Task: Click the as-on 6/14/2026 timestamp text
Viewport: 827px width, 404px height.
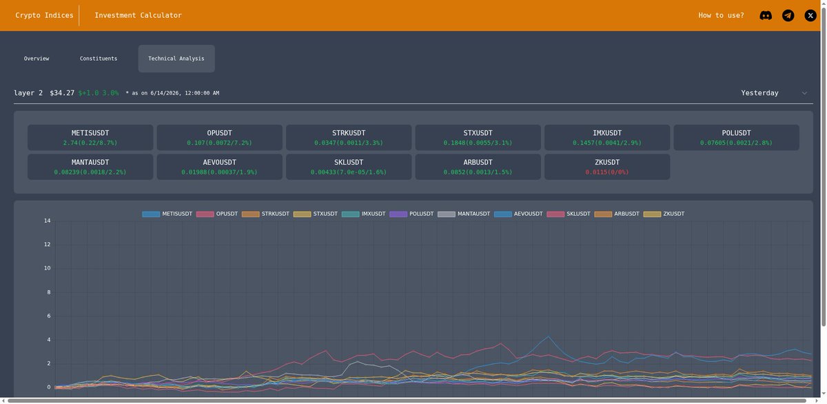Action: point(172,93)
